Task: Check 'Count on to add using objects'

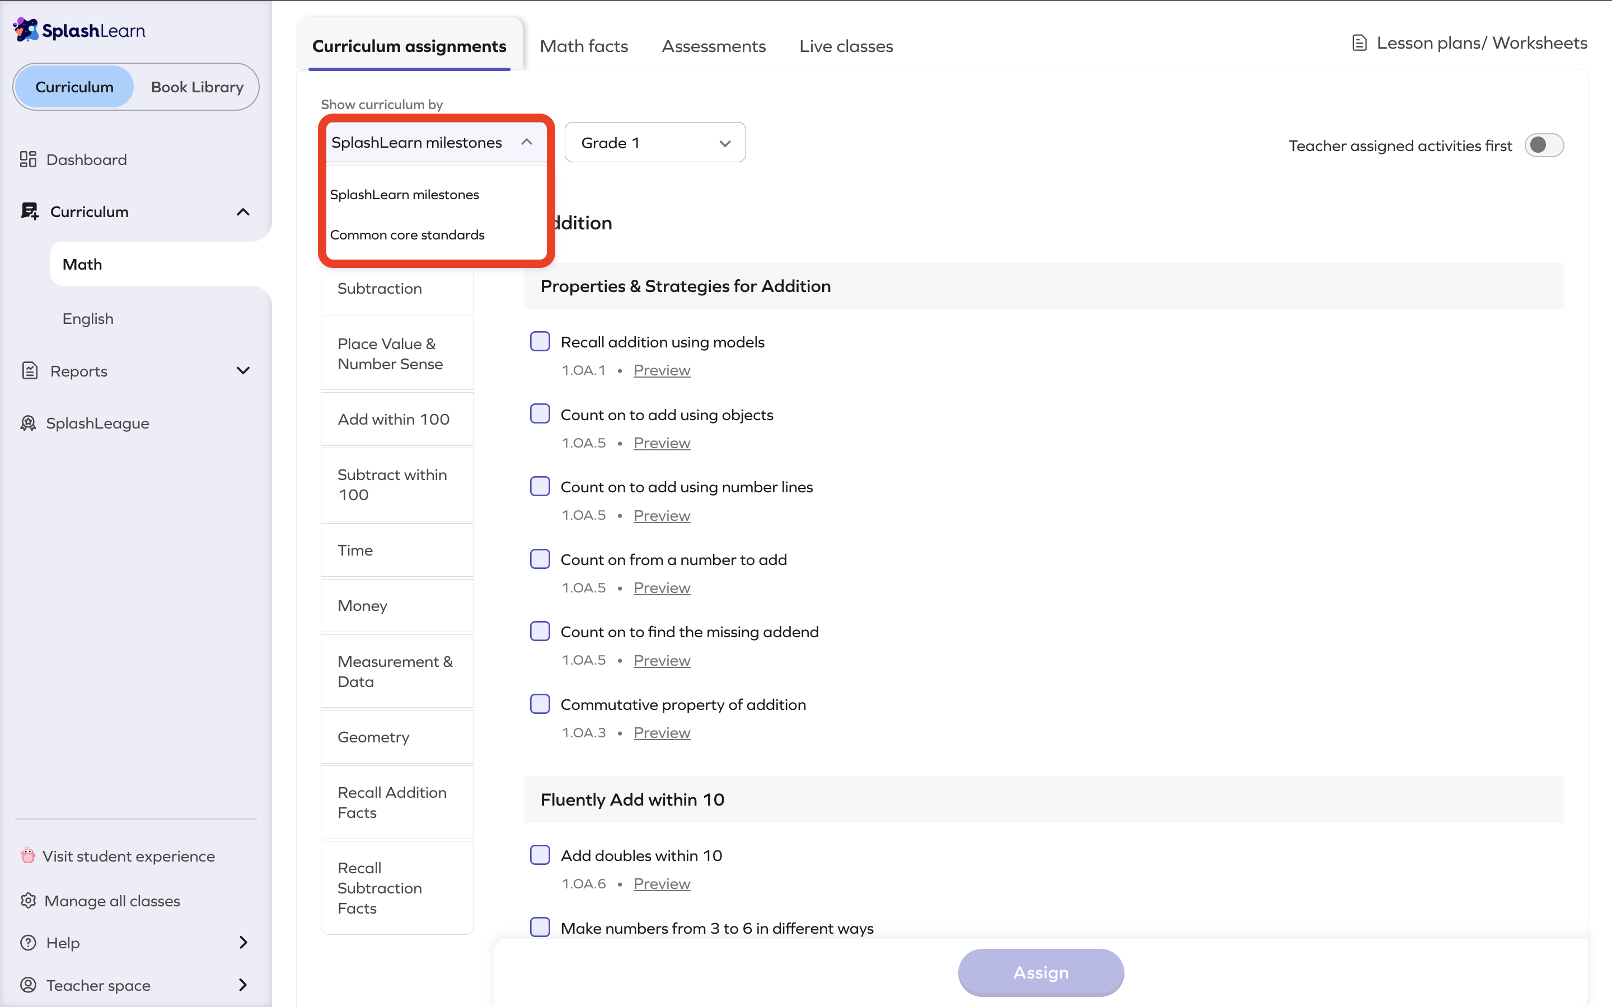Action: click(x=540, y=413)
